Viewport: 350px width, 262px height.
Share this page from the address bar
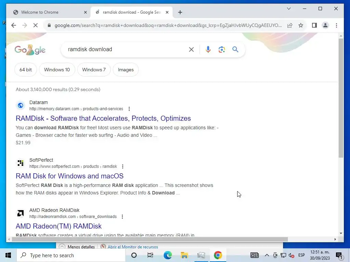pos(290,25)
